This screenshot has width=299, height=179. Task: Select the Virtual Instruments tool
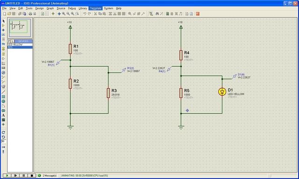(x=3, y=87)
